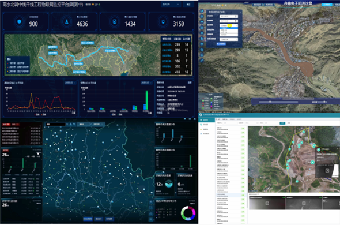Select the fourth icon in the sand table left toolbar
Screen dimensions: 340x225
click(x=202, y=28)
